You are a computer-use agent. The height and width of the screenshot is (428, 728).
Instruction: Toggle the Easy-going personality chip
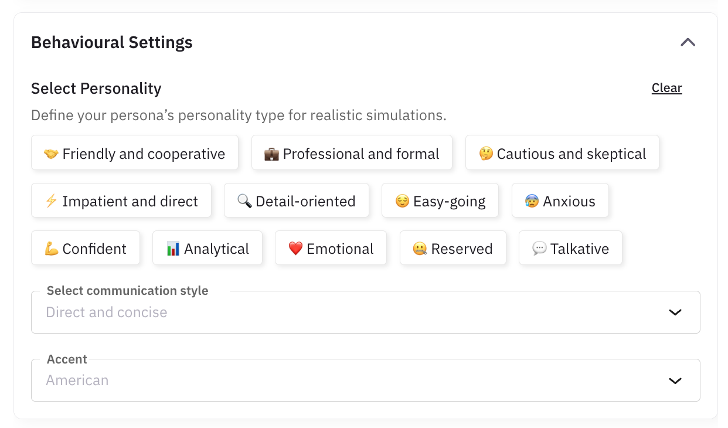click(x=440, y=201)
